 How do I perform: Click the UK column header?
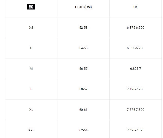click(x=135, y=7)
